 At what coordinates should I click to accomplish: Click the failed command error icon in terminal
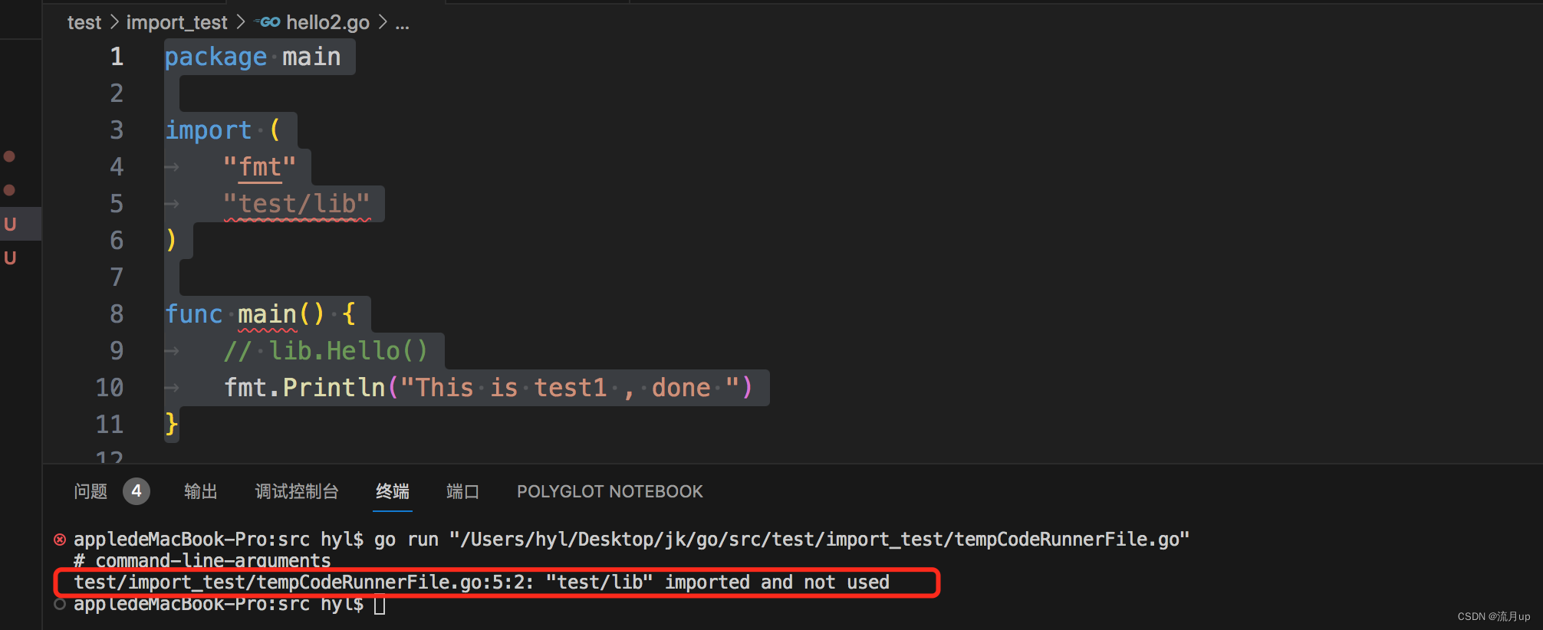(60, 540)
